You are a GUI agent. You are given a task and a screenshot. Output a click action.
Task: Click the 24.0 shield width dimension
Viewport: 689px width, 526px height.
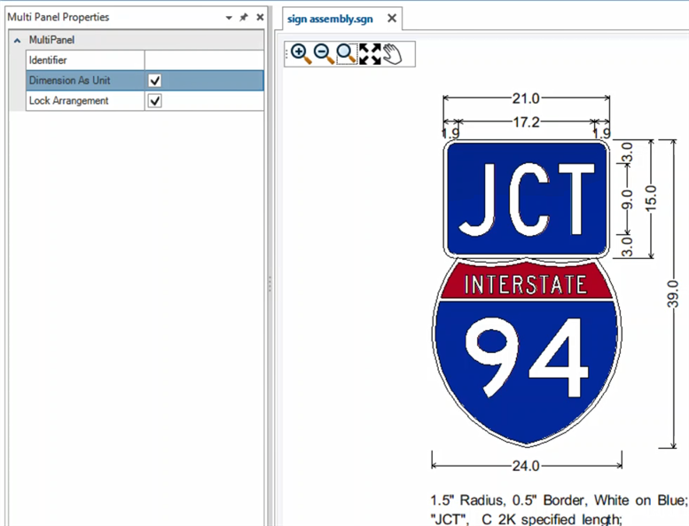click(x=526, y=466)
